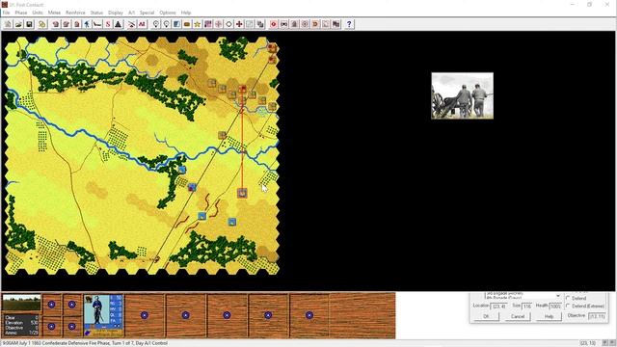Click status bar phase text
Screen dimensions: 617x347
tap(85, 343)
